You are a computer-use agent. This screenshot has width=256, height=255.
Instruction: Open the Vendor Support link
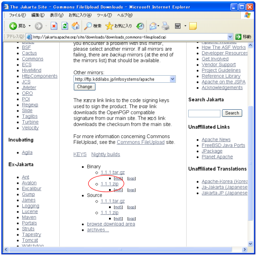(219, 64)
